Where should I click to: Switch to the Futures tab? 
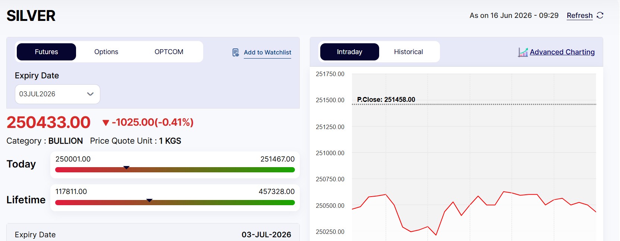pyautogui.click(x=46, y=52)
